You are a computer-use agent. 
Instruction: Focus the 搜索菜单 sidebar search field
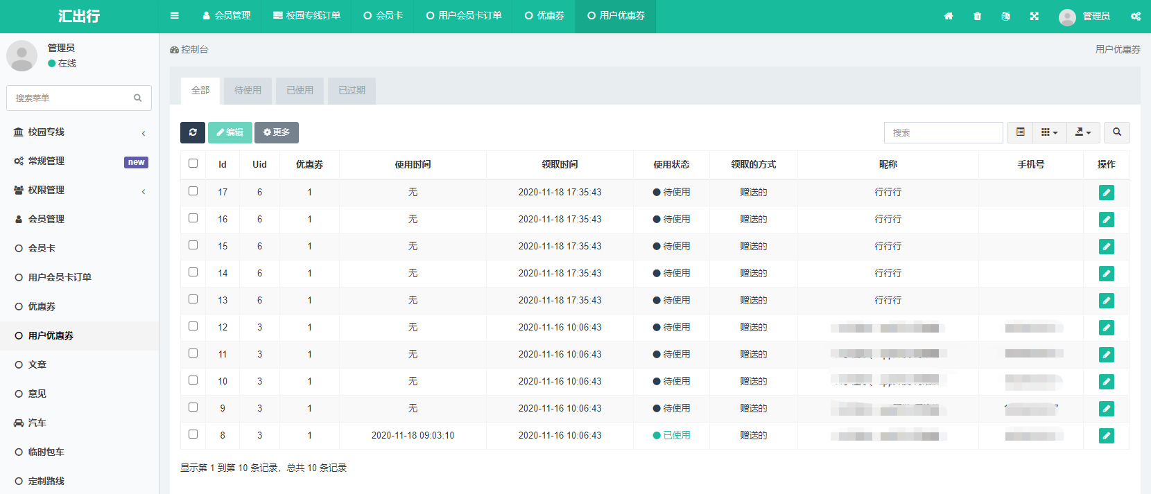(69, 98)
